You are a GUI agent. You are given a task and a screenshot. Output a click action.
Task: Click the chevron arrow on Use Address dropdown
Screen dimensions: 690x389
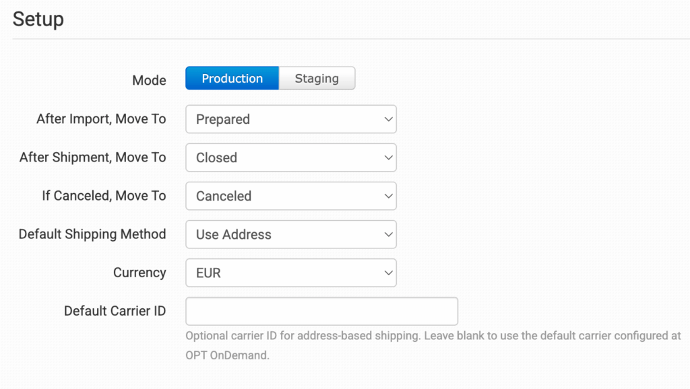[x=388, y=234]
